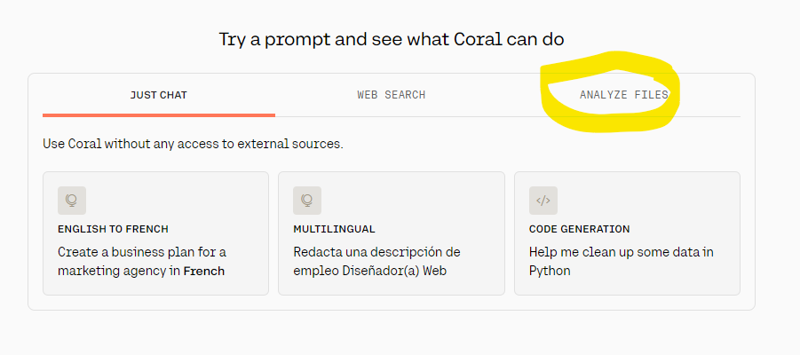Switch to the Just Chat tab
The height and width of the screenshot is (355, 800).
pyautogui.click(x=159, y=95)
